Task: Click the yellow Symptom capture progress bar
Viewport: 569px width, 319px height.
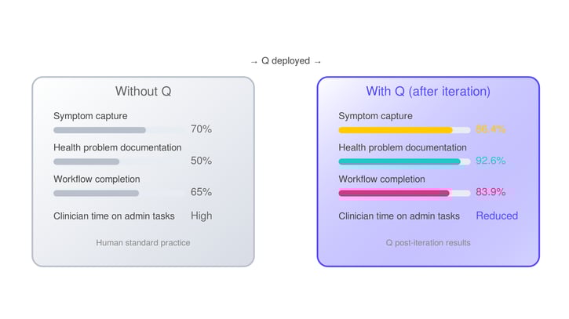Action: click(396, 130)
